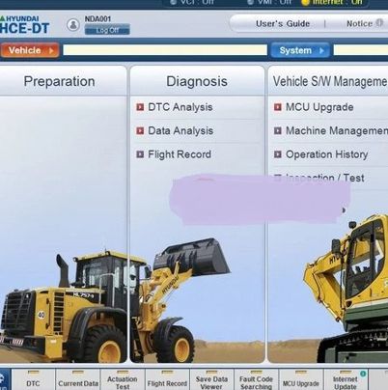Open DTC Analysis
The image size is (388, 390).
tap(180, 107)
